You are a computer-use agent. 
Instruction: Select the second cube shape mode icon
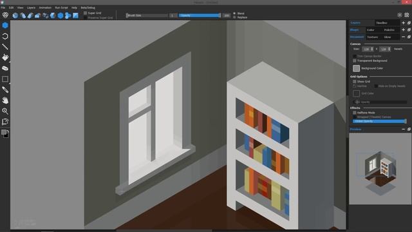23,15
